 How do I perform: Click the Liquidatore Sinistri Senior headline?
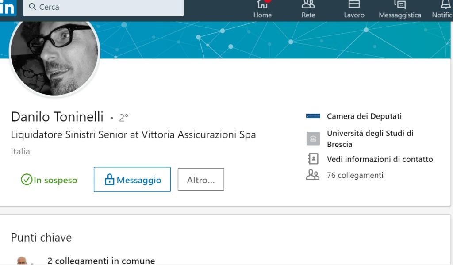134,134
